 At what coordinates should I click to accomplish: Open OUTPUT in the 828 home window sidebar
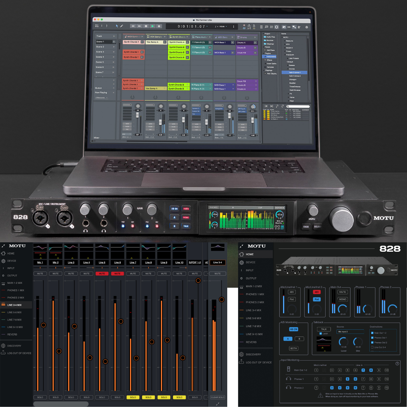point(251,278)
